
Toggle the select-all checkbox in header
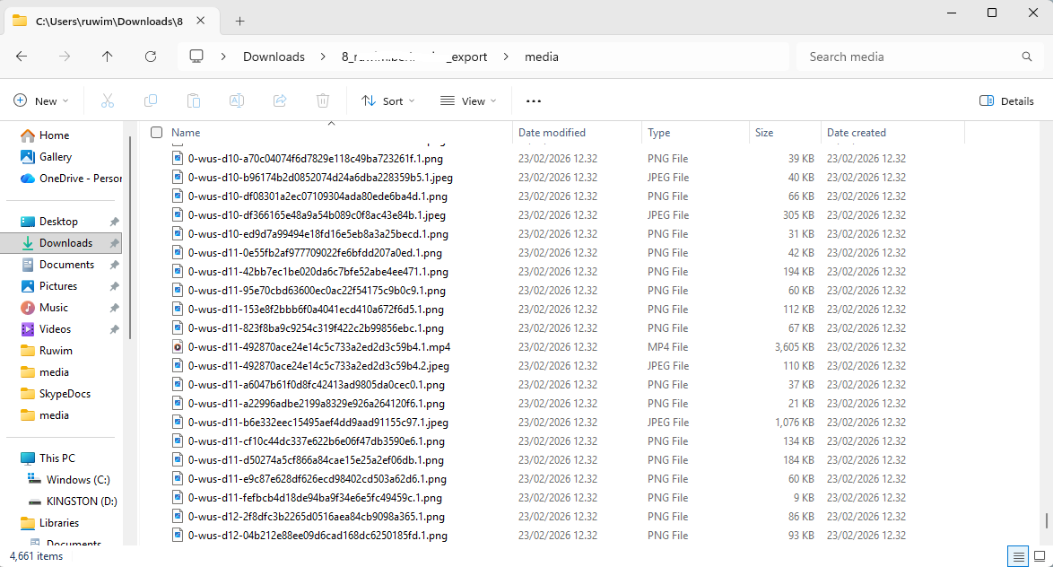pos(156,133)
